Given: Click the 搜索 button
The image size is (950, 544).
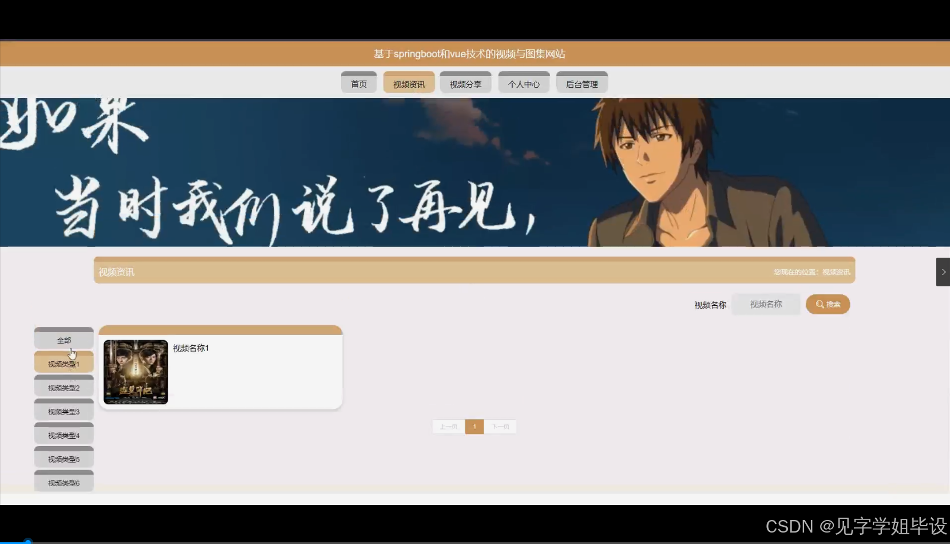Looking at the screenshot, I should coord(828,304).
